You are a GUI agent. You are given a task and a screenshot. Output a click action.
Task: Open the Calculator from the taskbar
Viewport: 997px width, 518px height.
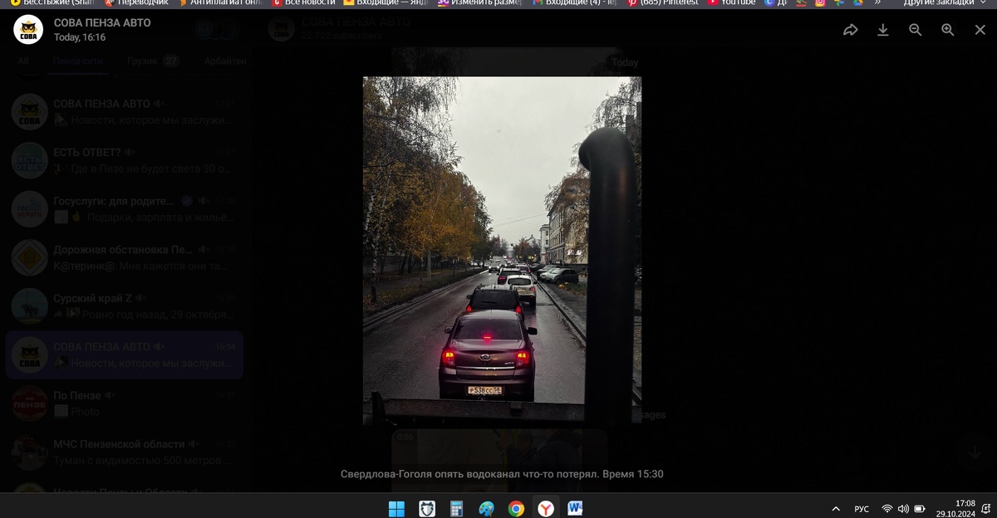[x=456, y=508]
